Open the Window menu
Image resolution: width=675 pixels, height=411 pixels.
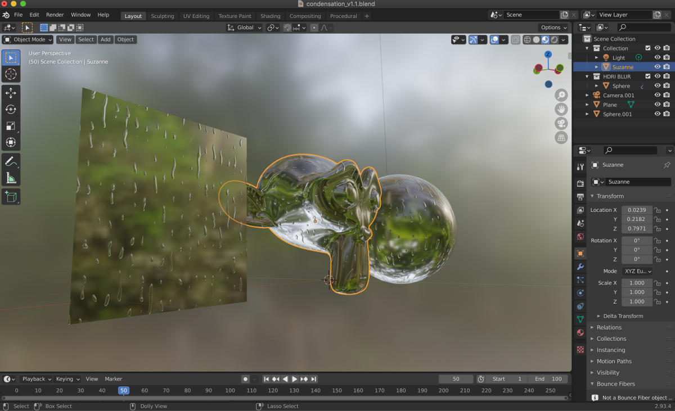click(80, 15)
